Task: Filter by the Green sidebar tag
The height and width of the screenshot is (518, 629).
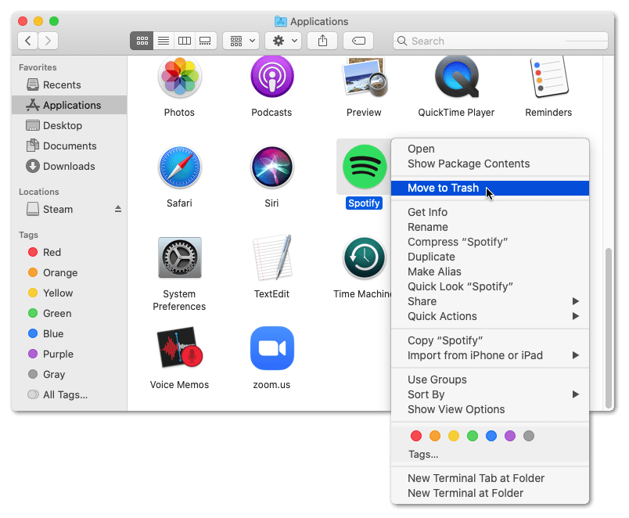Action: pos(69,313)
